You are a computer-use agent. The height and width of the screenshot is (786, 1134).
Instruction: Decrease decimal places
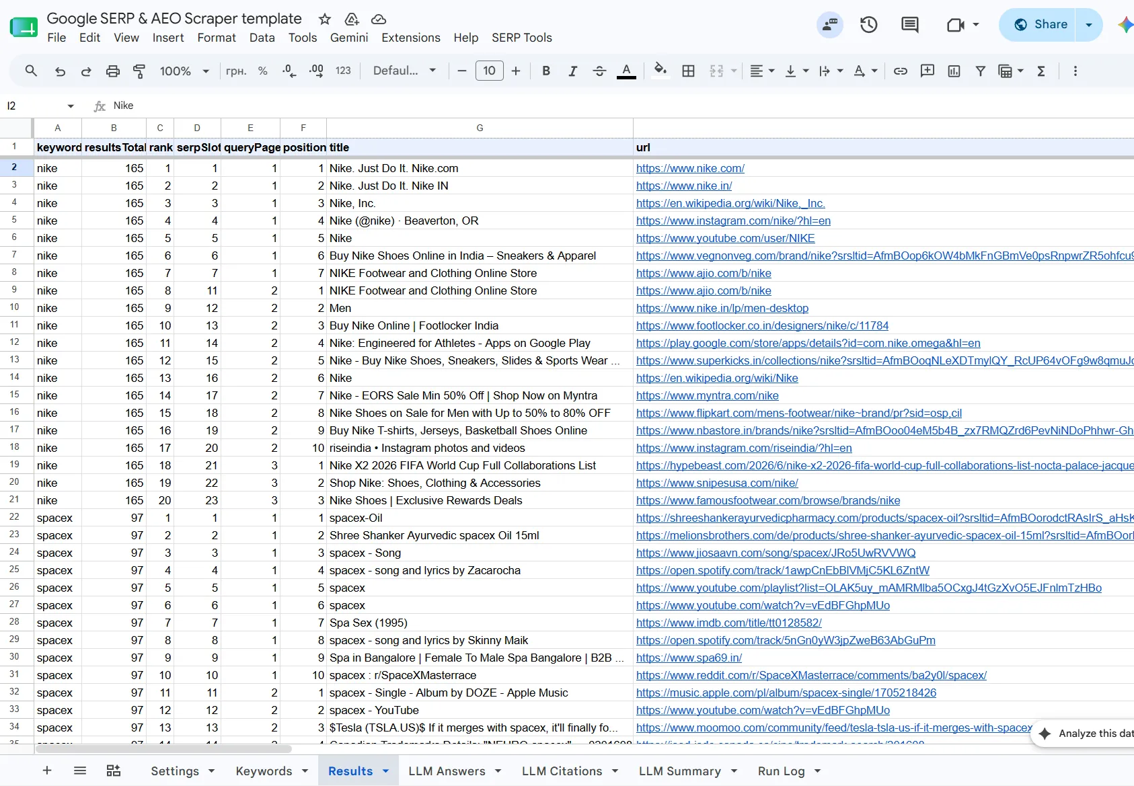(289, 71)
